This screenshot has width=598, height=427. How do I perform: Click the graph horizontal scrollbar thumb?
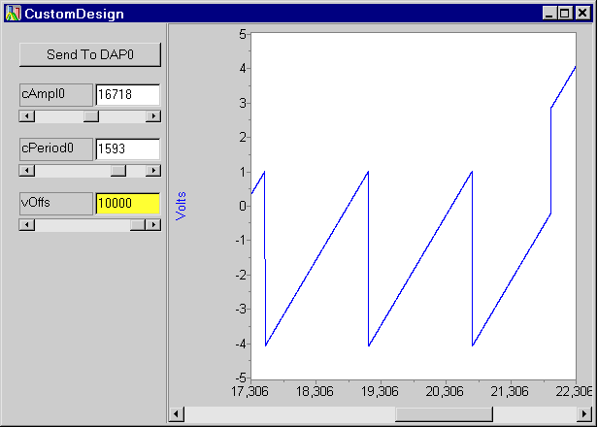pos(444,414)
